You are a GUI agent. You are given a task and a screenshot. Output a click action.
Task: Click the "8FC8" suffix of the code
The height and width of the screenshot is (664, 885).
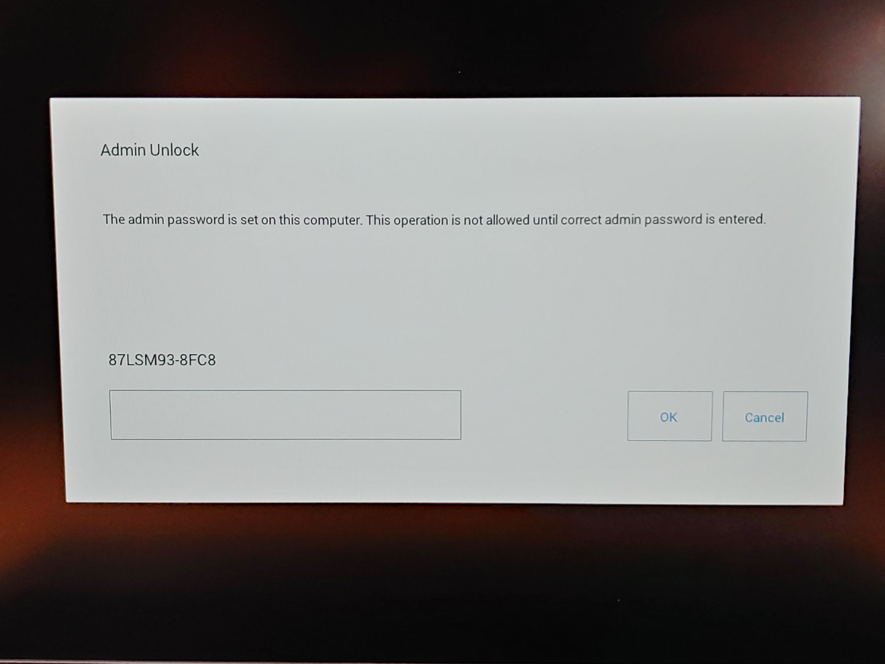198,360
